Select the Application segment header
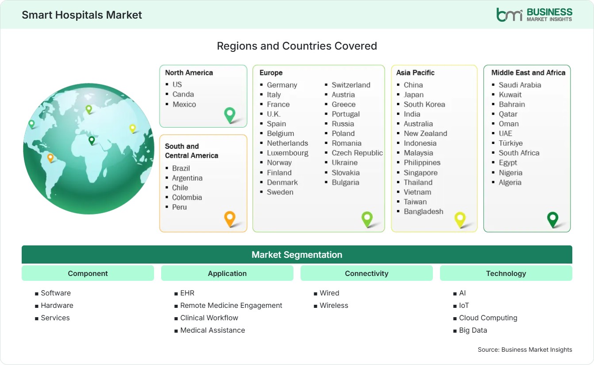 tap(227, 273)
